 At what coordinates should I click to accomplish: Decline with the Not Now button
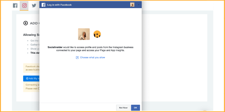click(x=123, y=108)
